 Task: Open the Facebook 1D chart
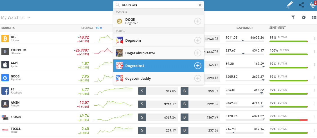pos(113,91)
